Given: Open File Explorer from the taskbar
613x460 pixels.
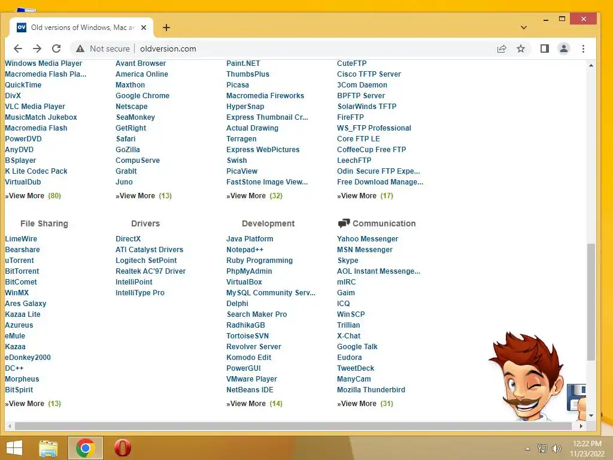Looking at the screenshot, I should tap(48, 448).
